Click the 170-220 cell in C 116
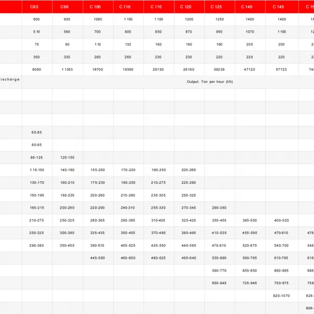The image size is (314, 314). point(128,170)
